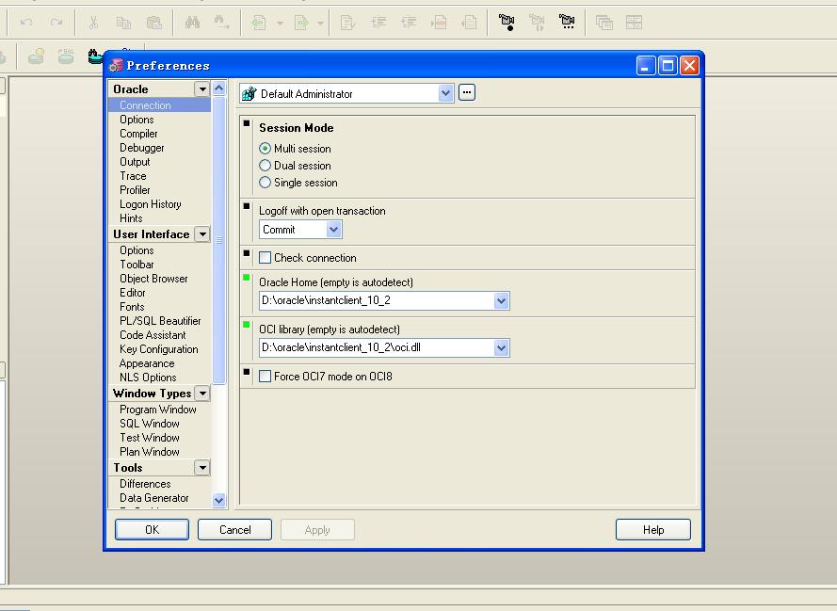Open the NLS Options preferences page
The height and width of the screenshot is (611, 837).
[x=148, y=378]
